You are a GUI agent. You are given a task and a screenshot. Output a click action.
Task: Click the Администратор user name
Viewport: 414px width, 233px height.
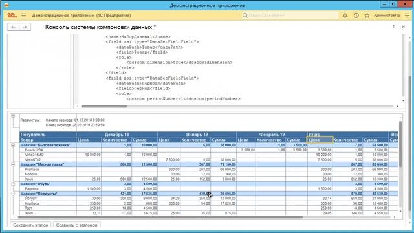pos(387,16)
